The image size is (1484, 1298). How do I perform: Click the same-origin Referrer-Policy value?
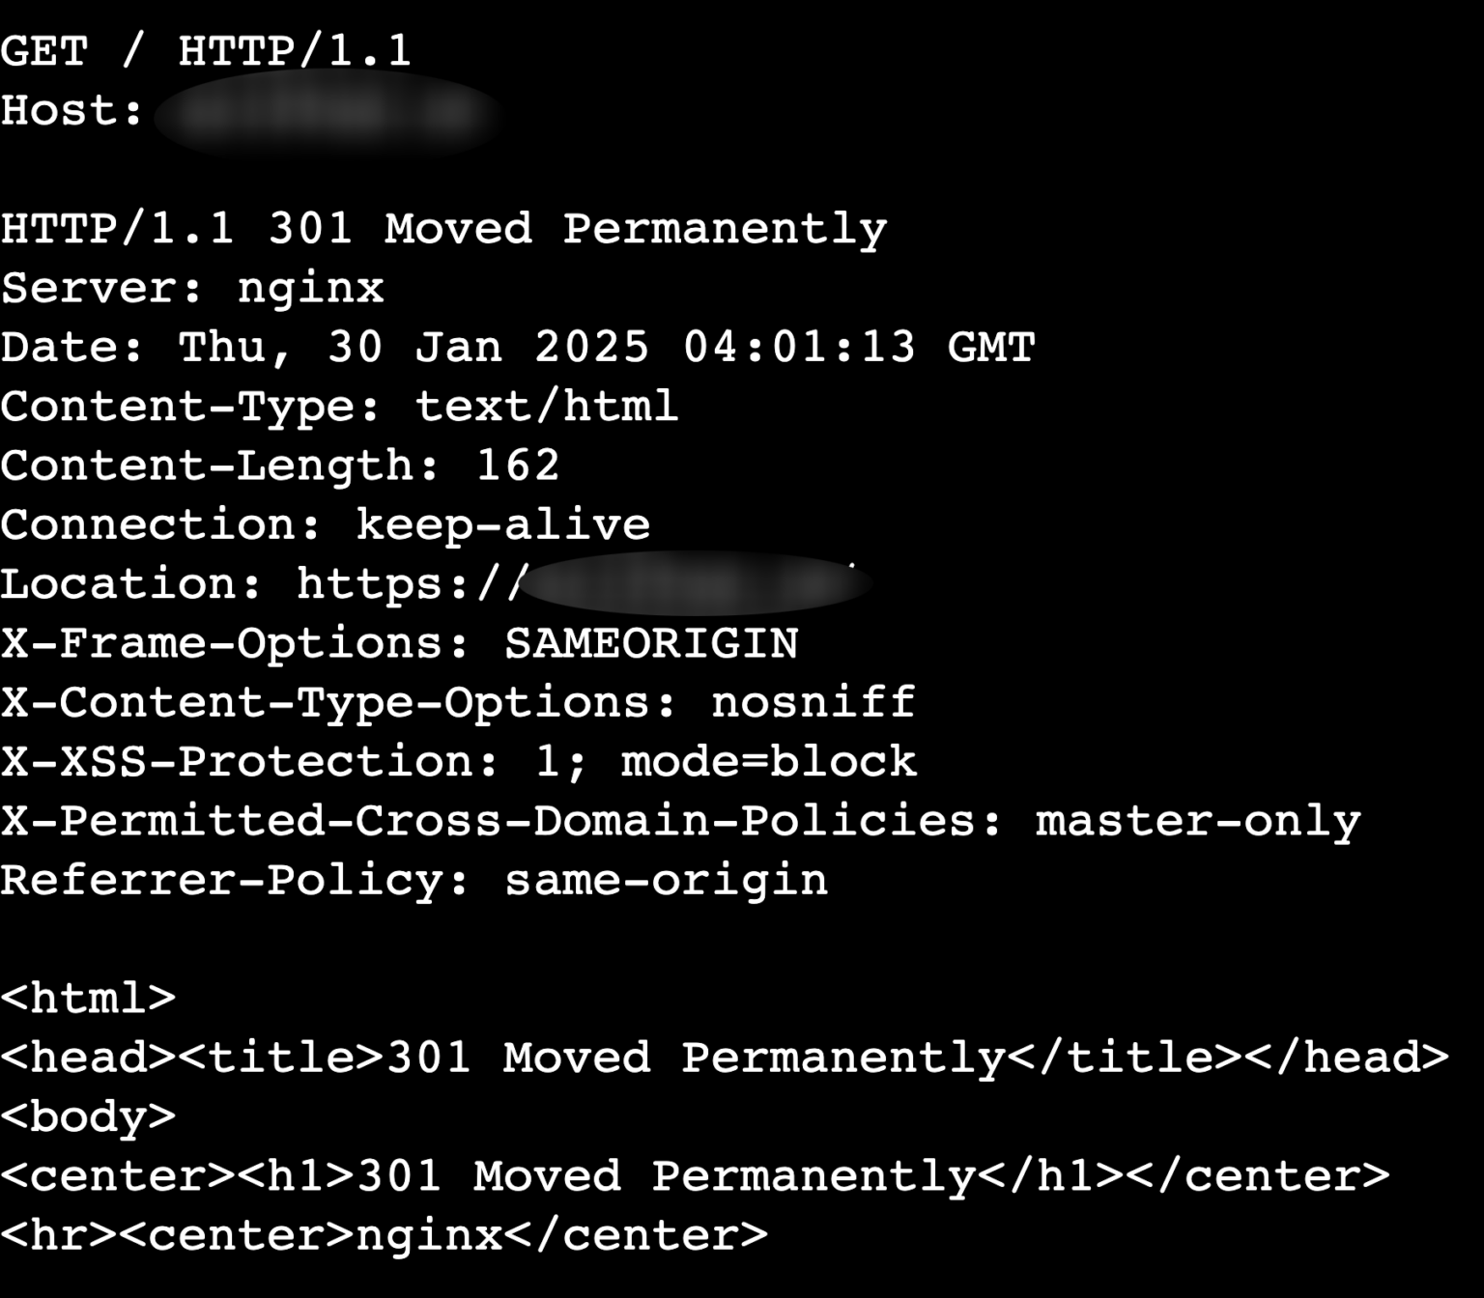tap(666, 881)
